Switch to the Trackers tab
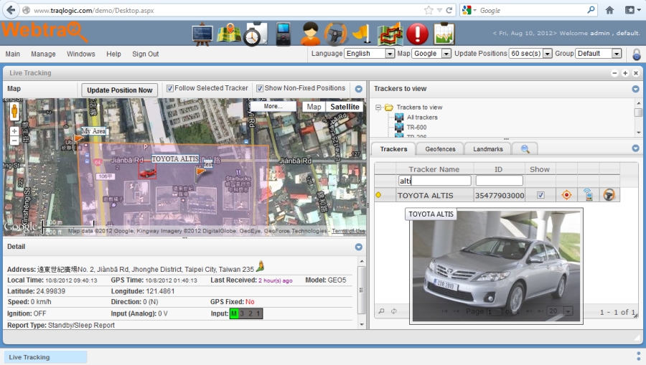Screen dimensions: 646x365 393,149
